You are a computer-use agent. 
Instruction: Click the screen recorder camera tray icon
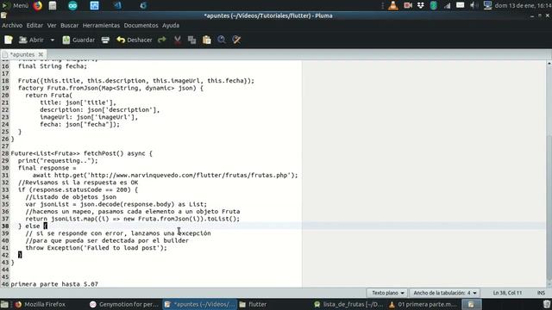click(408, 6)
